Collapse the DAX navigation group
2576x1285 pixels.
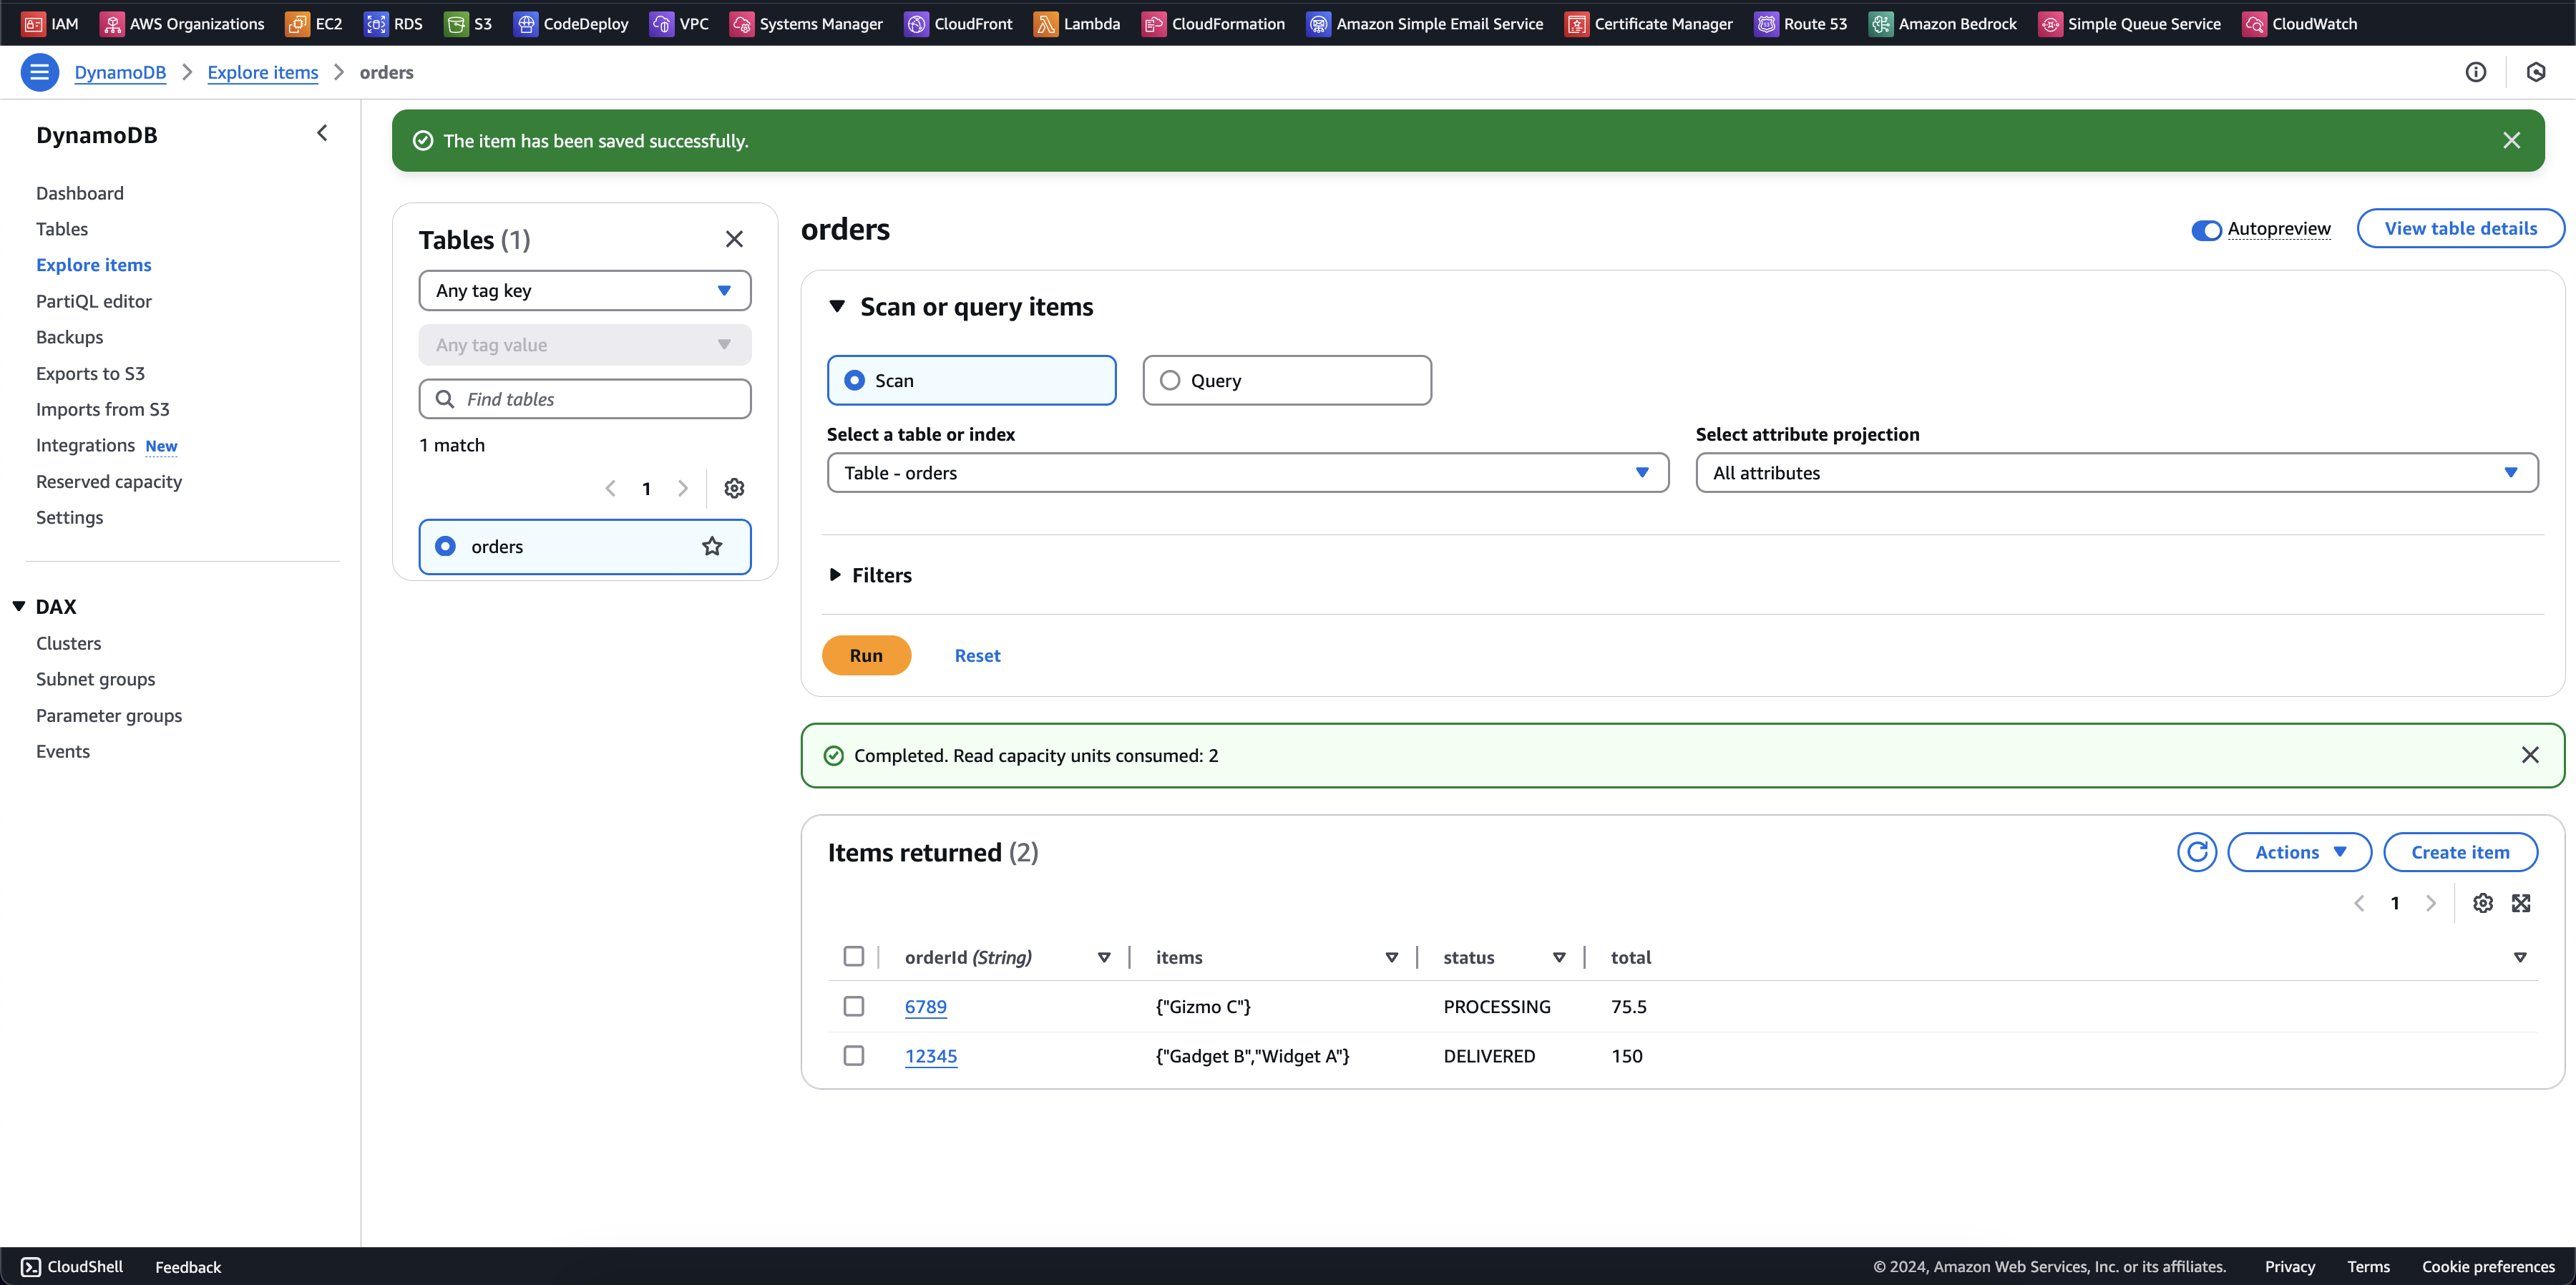(x=19, y=606)
